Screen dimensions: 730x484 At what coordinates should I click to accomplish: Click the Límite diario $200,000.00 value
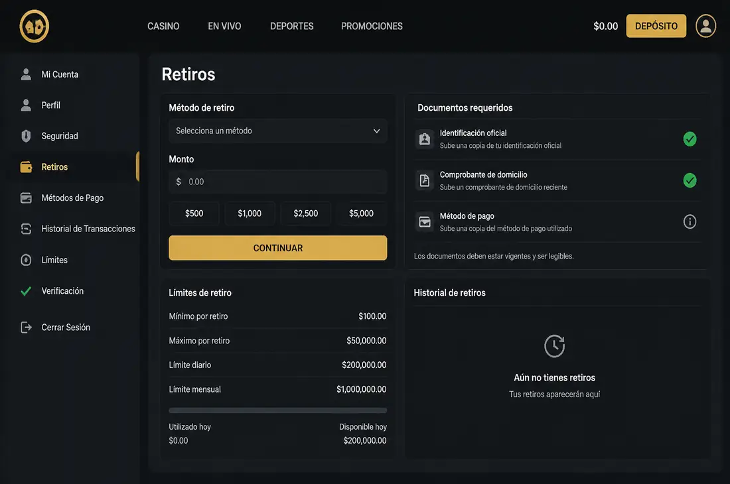364,365
